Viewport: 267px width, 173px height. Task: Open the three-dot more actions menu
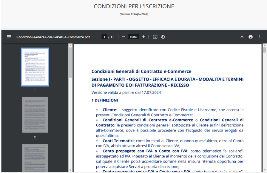(x=259, y=37)
